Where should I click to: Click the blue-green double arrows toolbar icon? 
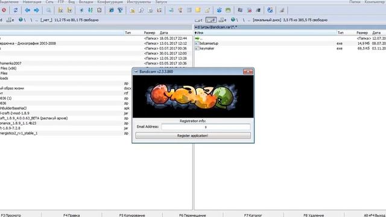point(90,10)
